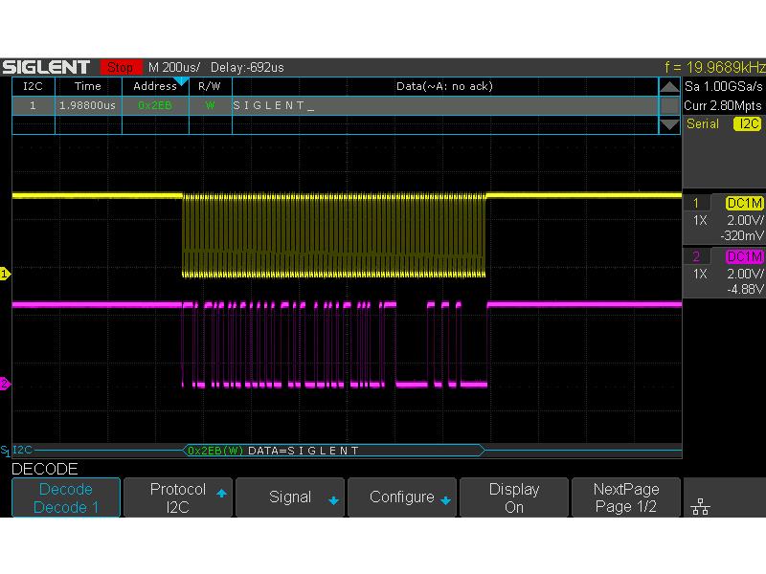Click channel 1 DC1M coupling badge

pos(745,203)
